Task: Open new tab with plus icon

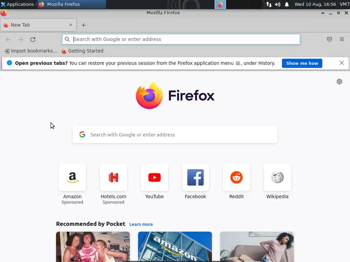Action: [83, 25]
